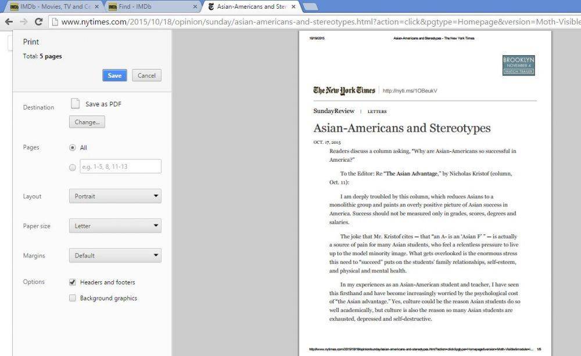581x356 pixels.
Task: Click the "Save as PDF" destination text
Action: pos(103,104)
